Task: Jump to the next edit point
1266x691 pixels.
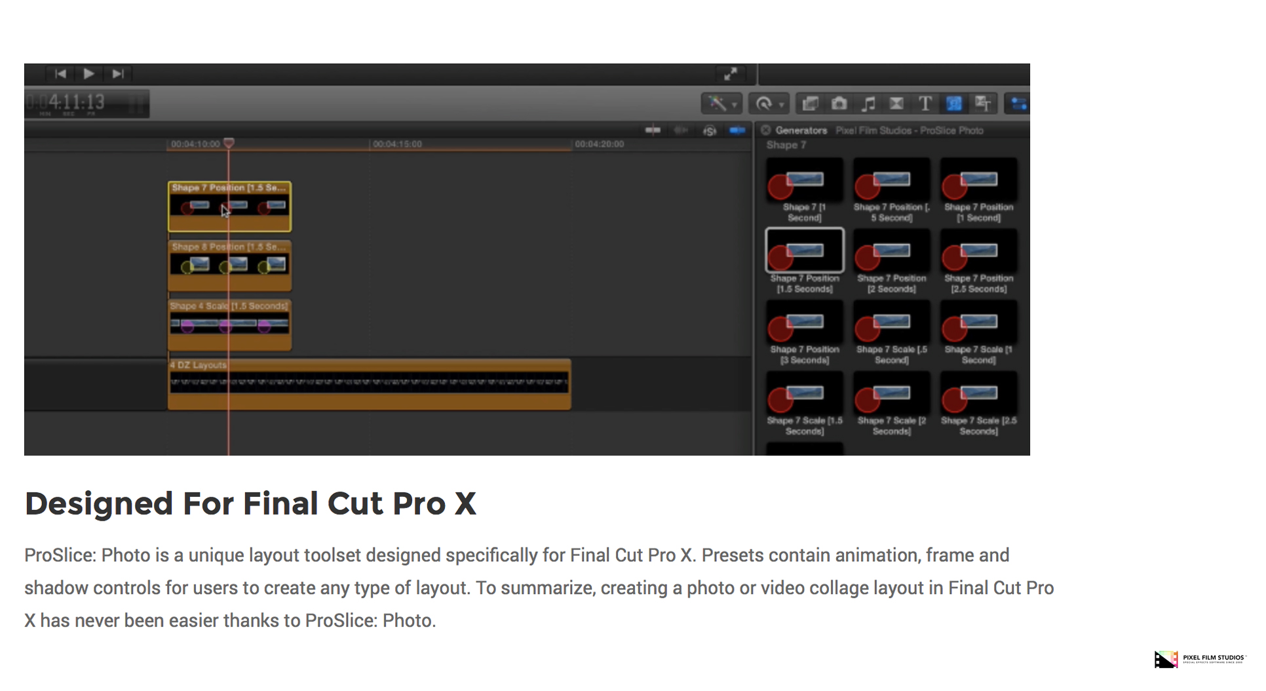Action: (118, 74)
